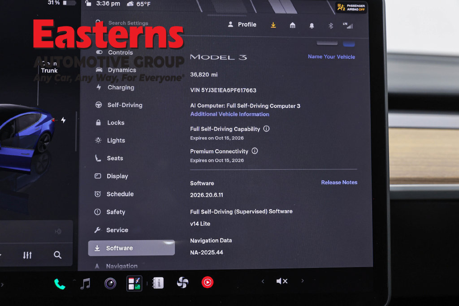Viewport: 459px width, 306px height.
Task: Tap Open Trunk on the car
Action: coord(49,67)
